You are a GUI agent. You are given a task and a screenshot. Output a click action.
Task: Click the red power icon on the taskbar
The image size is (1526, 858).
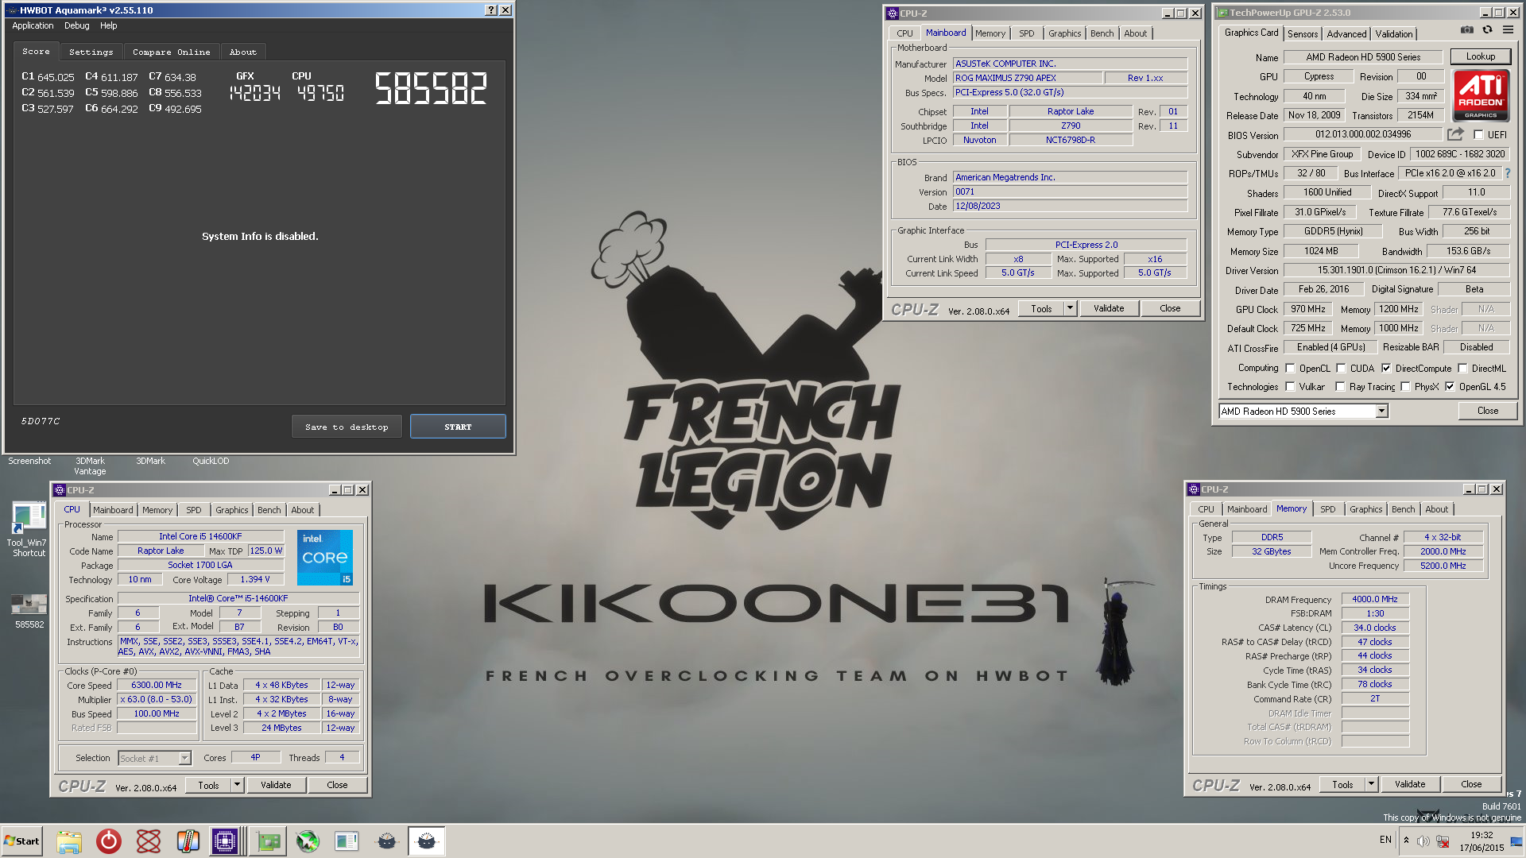point(109,841)
